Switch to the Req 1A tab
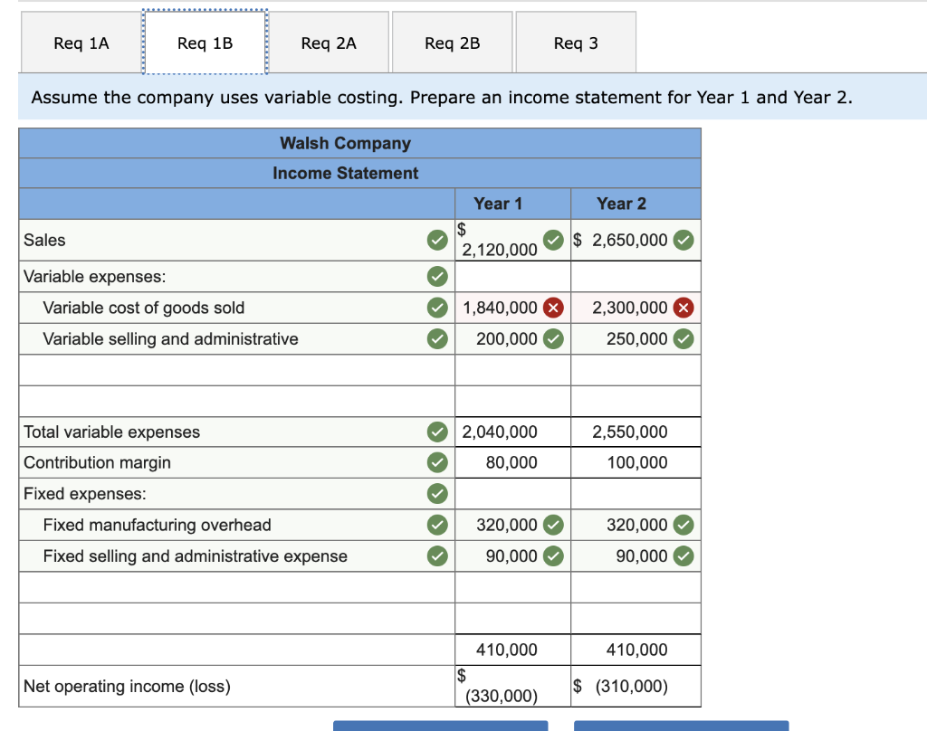 pos(81,43)
